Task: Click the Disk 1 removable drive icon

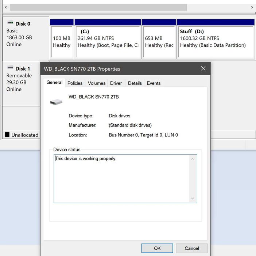Action: (10, 67)
